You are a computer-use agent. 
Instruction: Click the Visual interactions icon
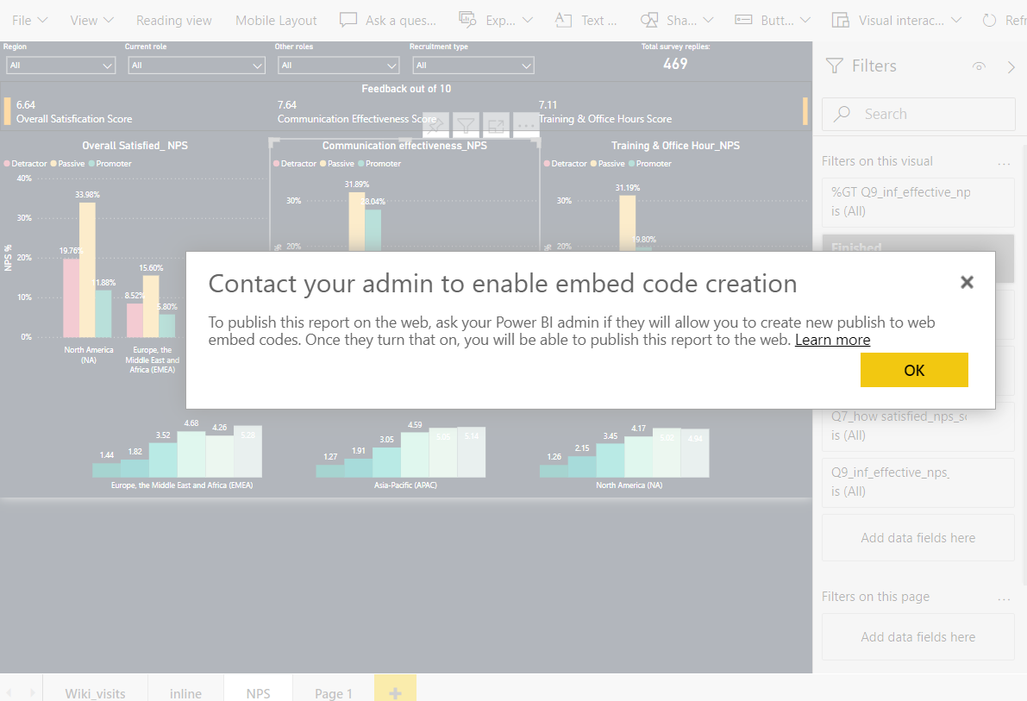click(x=841, y=21)
